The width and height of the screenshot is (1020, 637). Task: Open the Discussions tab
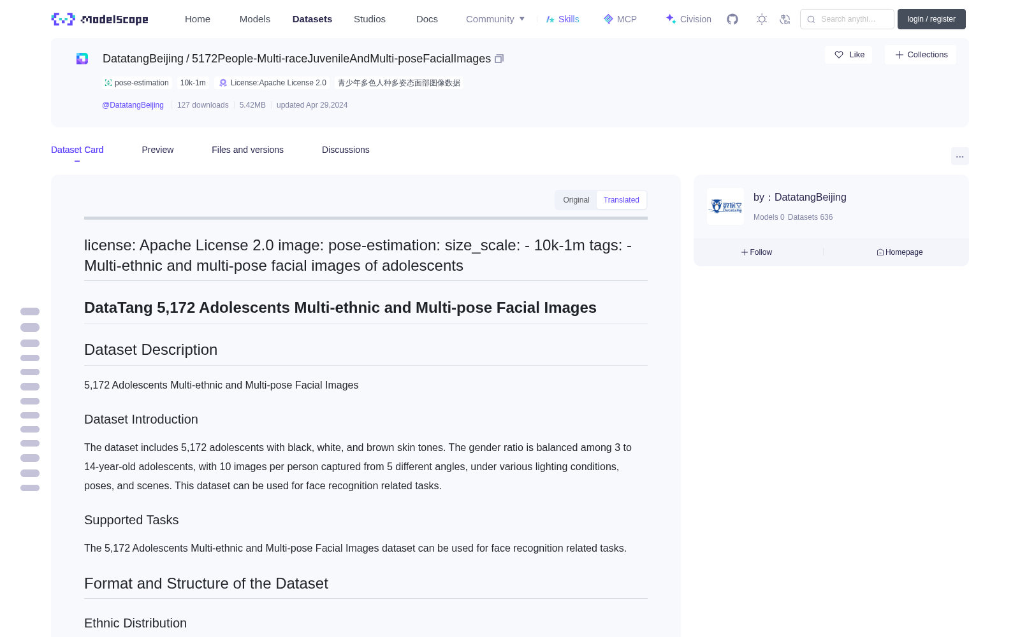pyautogui.click(x=346, y=150)
